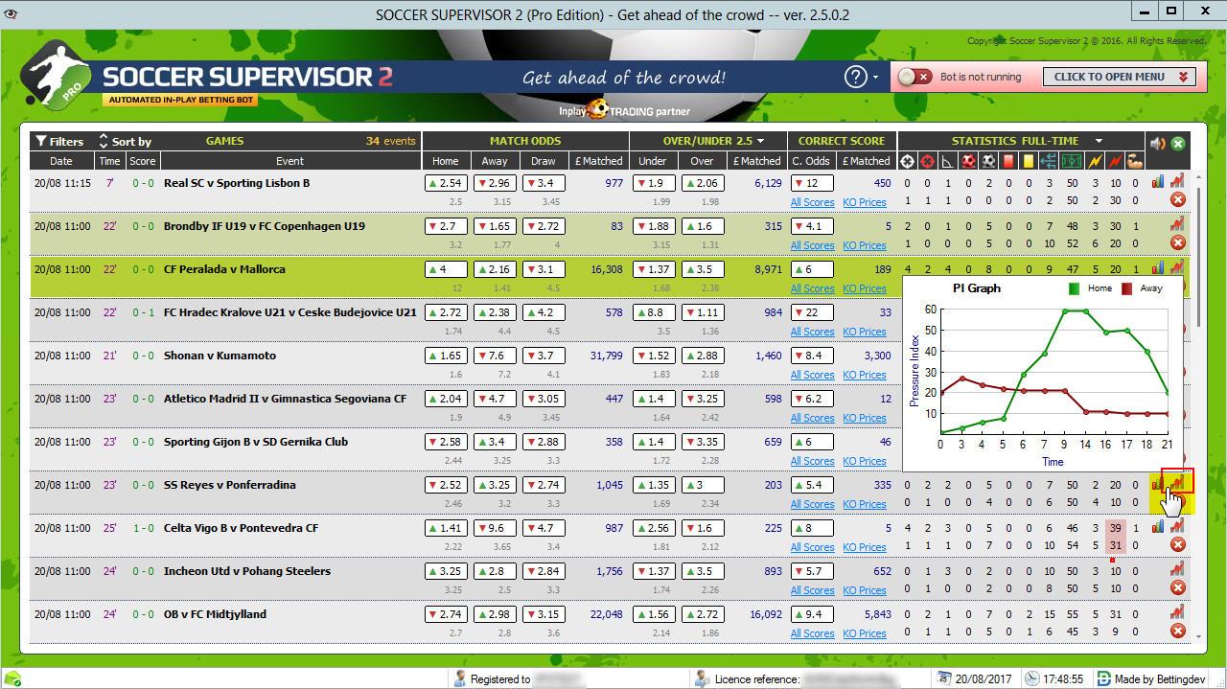Open KO Prices for Real SC row

click(865, 202)
